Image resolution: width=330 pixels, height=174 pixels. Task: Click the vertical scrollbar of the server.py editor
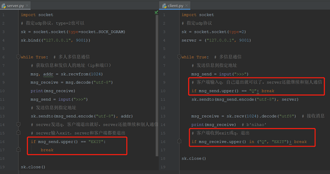pyautogui.click(x=157, y=85)
